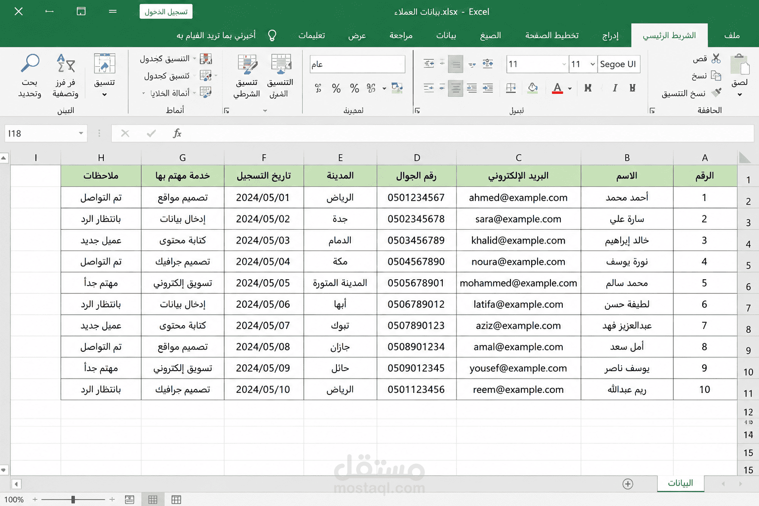Click the fill color paint bucket
The image size is (759, 506).
tap(533, 88)
